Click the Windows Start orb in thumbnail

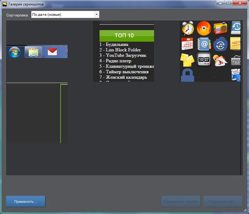point(15,52)
